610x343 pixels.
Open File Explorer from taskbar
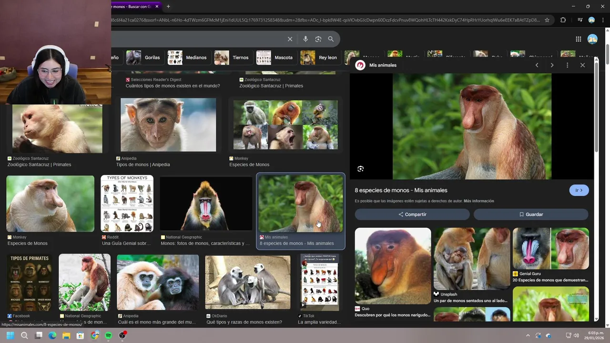pyautogui.click(x=66, y=335)
